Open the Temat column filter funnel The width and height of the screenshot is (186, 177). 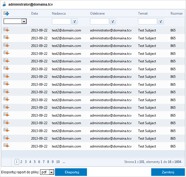point(161,21)
